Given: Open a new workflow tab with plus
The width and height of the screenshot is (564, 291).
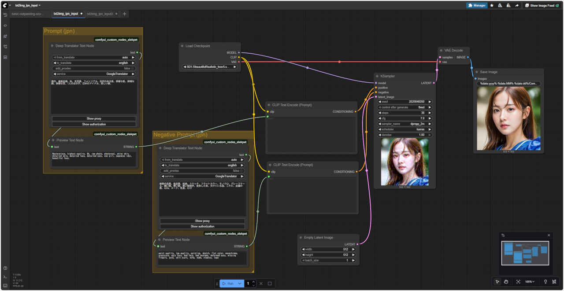Looking at the screenshot, I should [124, 14].
